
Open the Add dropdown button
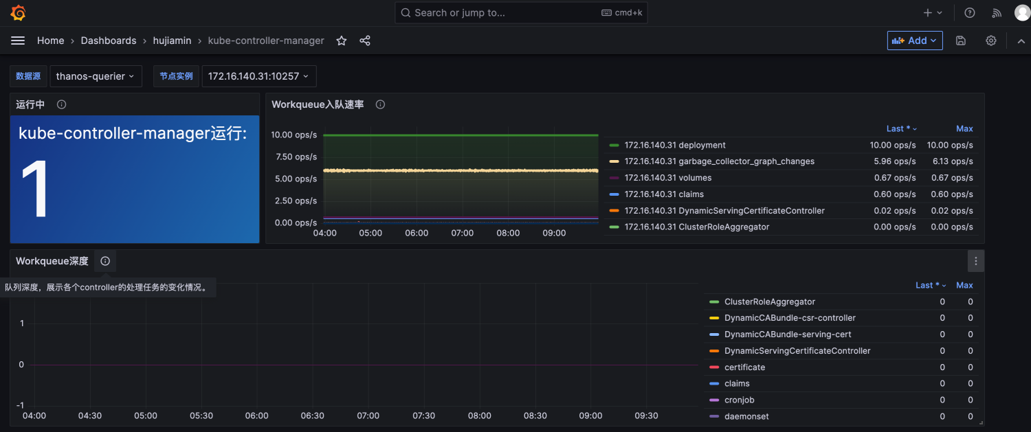click(x=914, y=41)
